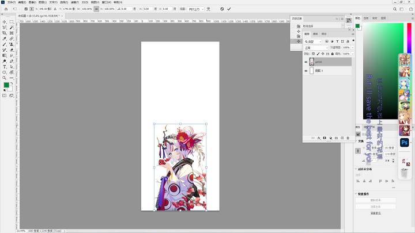Screen dimensions: 415x233
Task: Open the 3D menu in the menu bar
Action: 85,2
